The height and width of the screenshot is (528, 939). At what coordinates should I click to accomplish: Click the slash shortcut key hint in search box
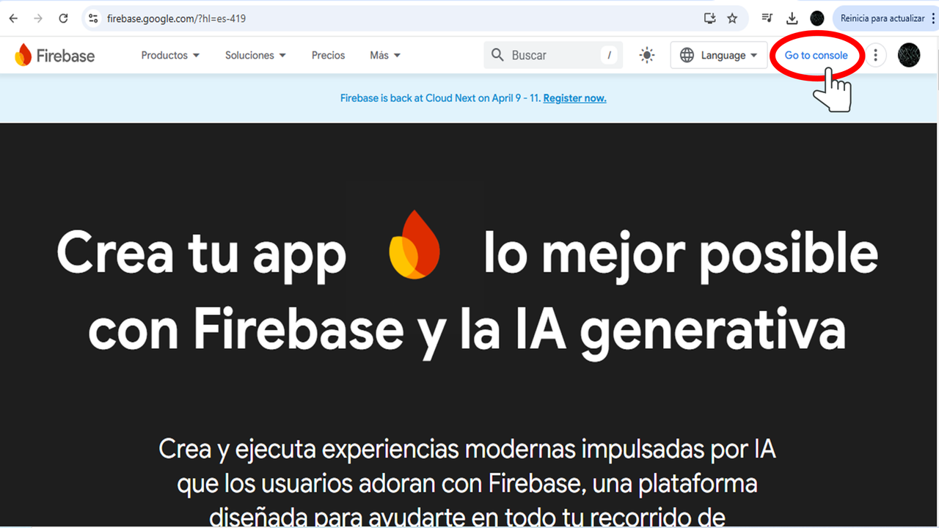[x=609, y=55]
